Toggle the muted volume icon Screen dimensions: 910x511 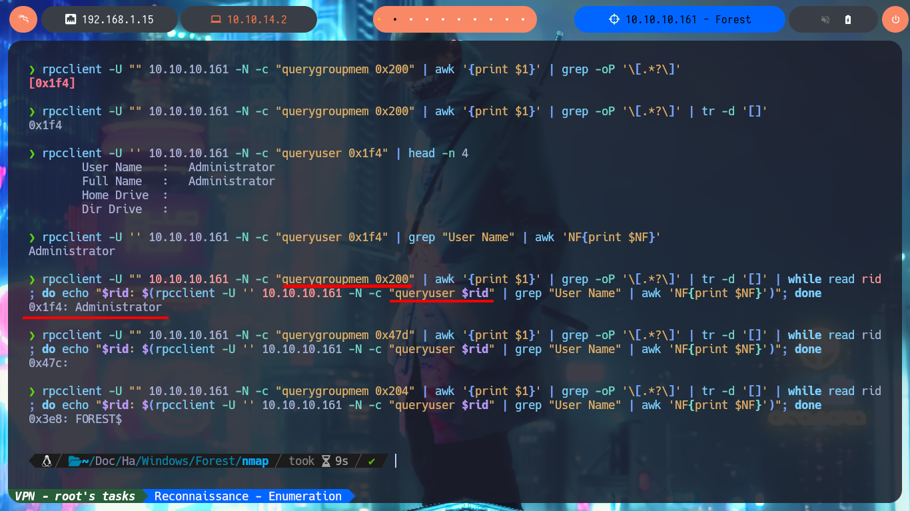coord(825,19)
